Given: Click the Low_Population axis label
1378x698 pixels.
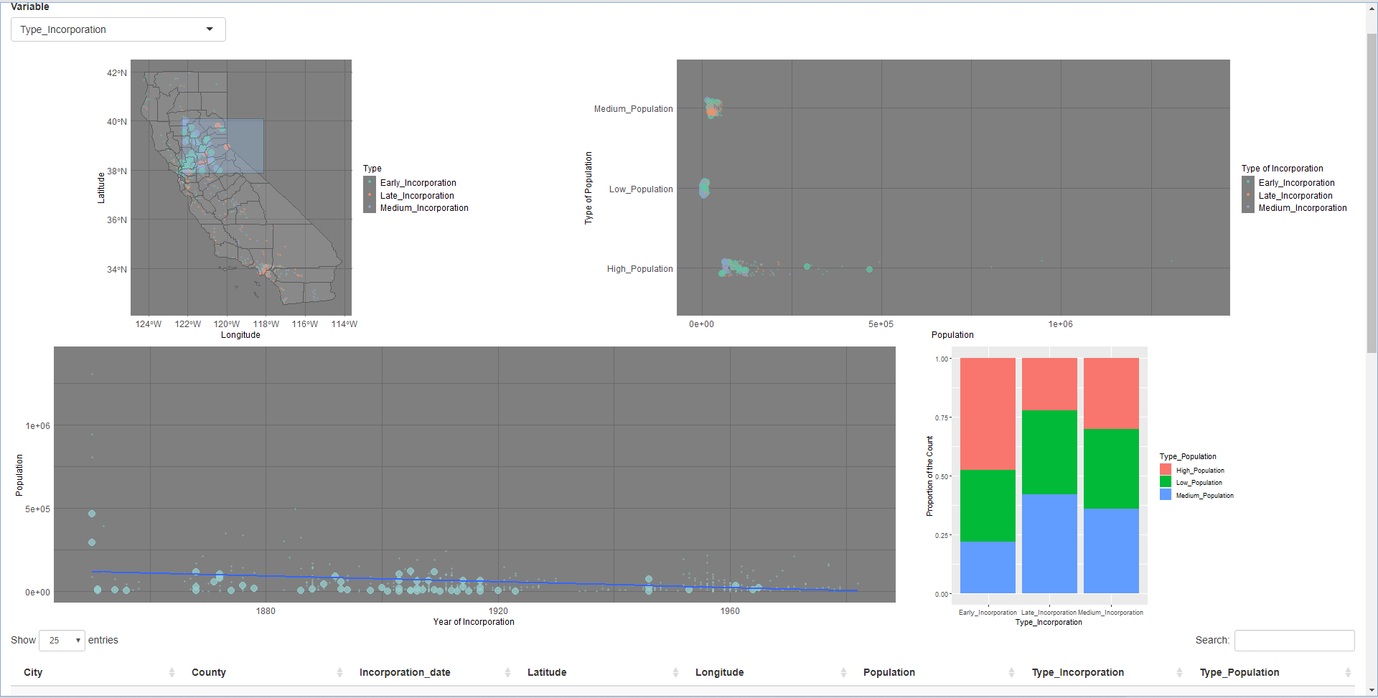Looking at the screenshot, I should point(641,189).
